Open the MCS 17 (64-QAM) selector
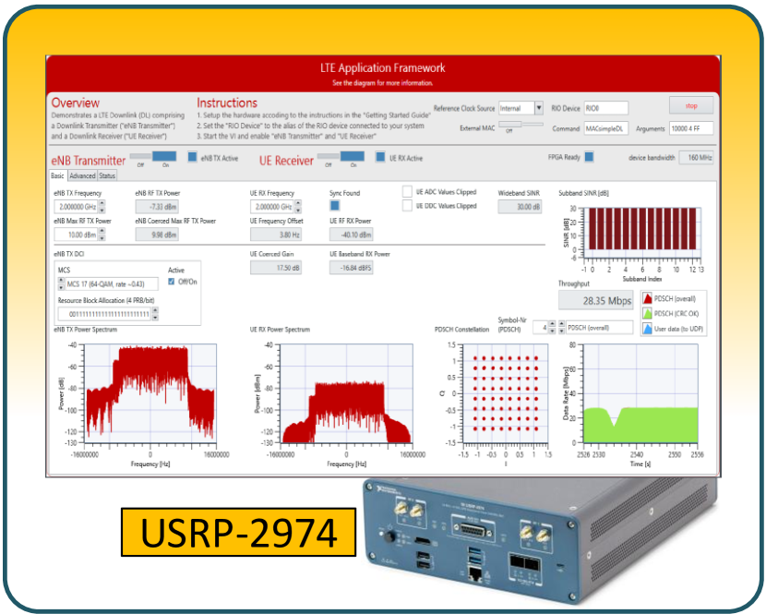Image resolution: width=766 pixels, height=614 pixels. tap(112, 284)
